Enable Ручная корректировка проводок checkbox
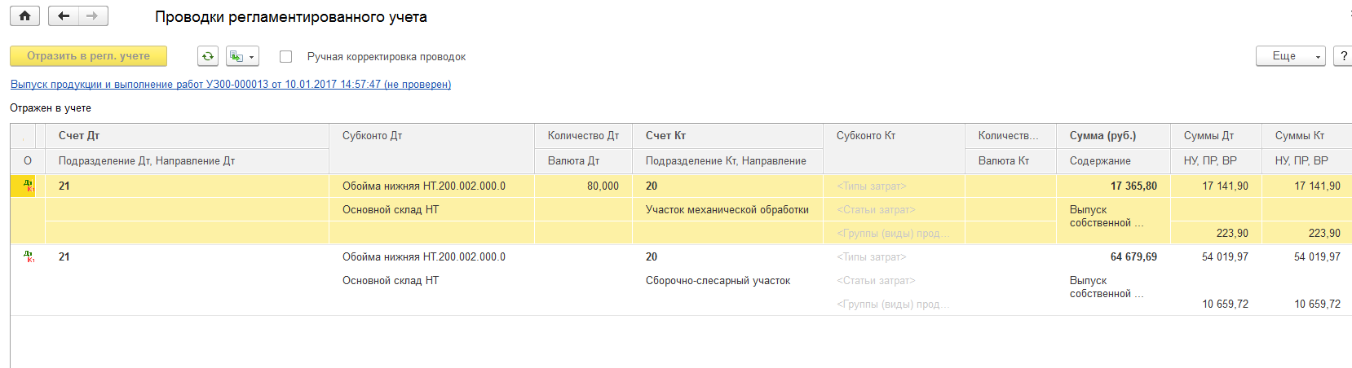The height and width of the screenshot is (368, 1352). coord(285,57)
